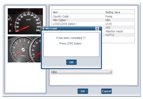Open the HBA dropdown list

82,72
